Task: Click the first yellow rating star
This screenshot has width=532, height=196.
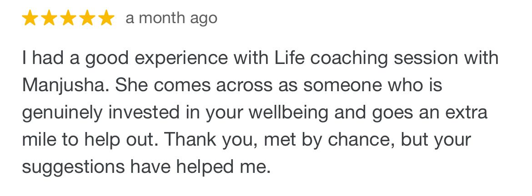Action: pos(30,18)
